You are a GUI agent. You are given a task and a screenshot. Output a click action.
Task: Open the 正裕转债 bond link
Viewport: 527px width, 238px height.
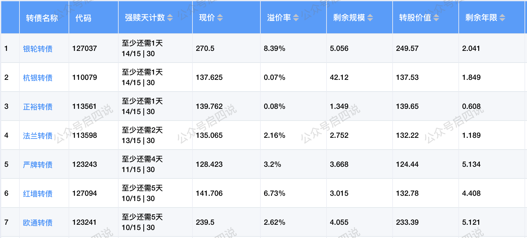38,107
